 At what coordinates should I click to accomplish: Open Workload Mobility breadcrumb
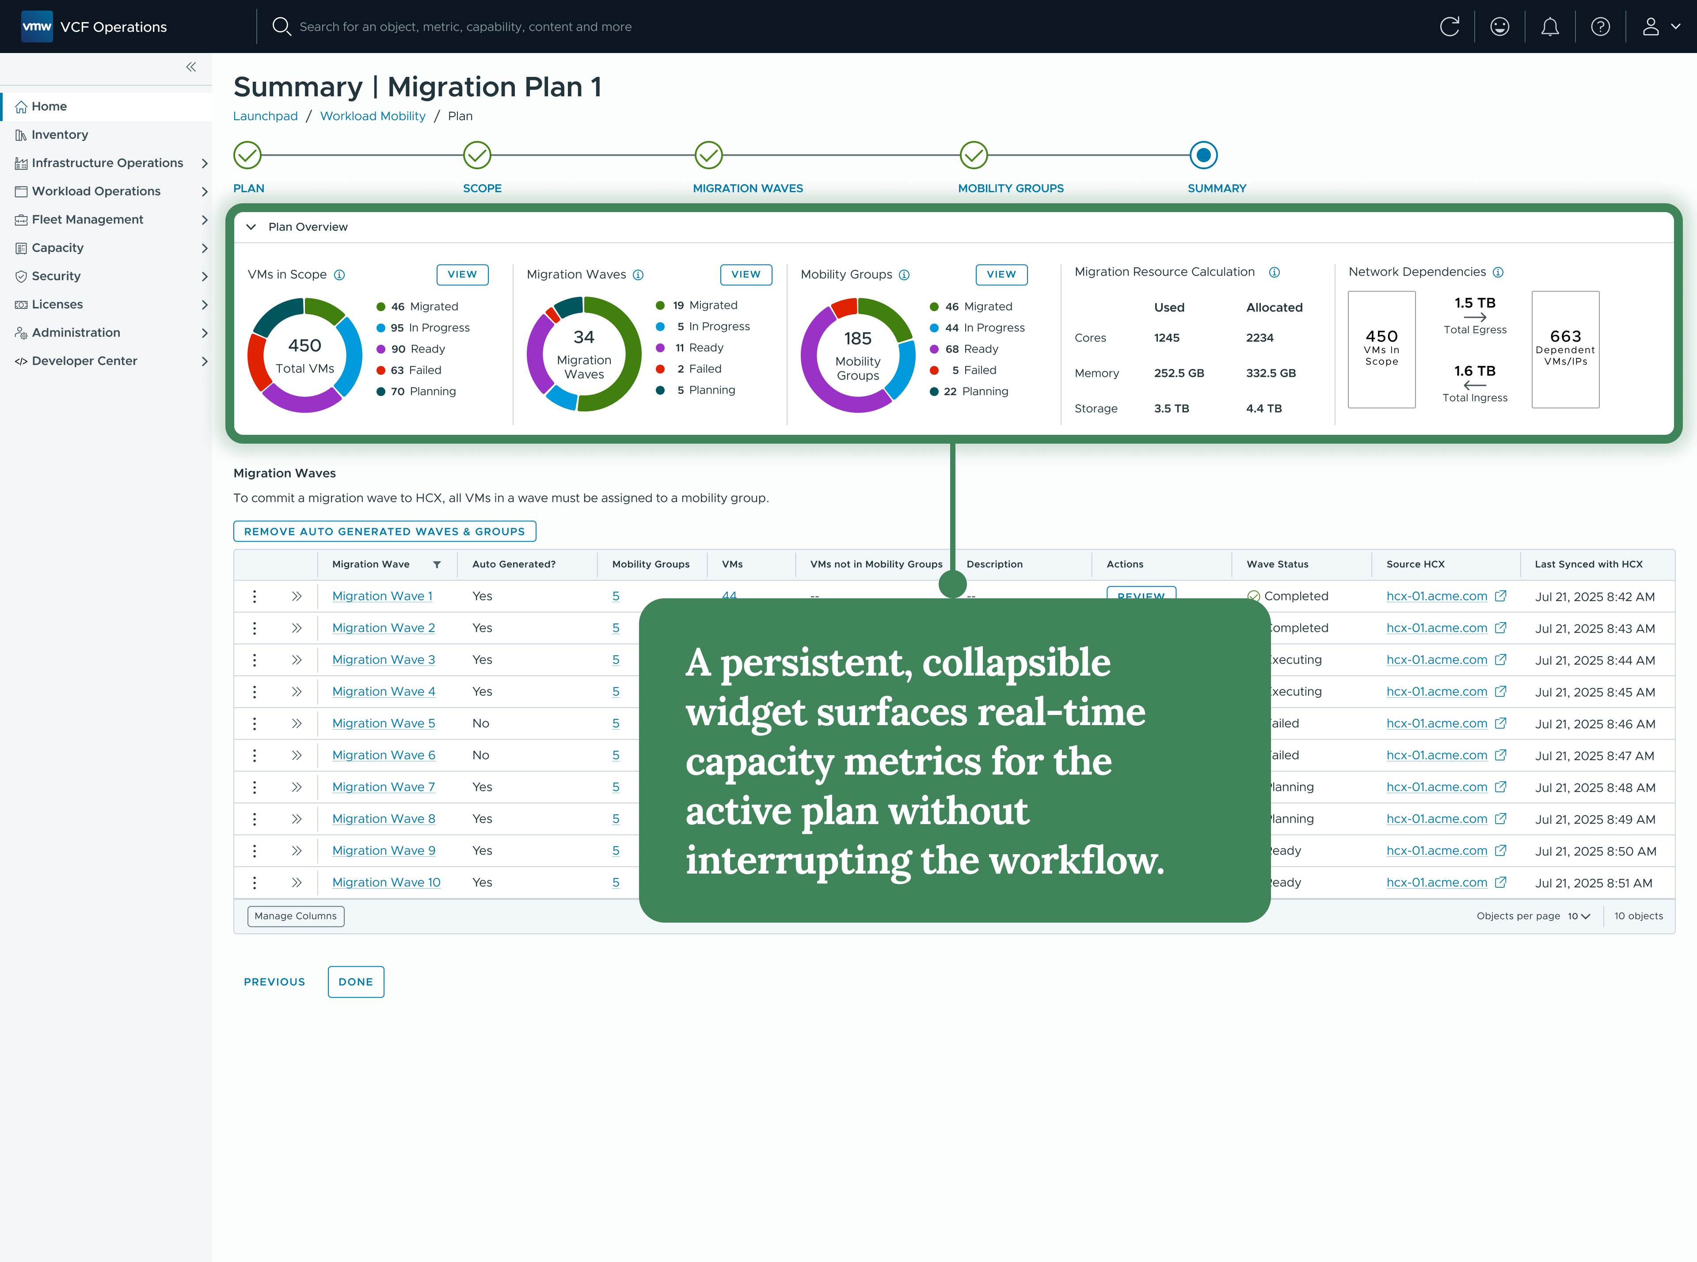pyautogui.click(x=372, y=116)
